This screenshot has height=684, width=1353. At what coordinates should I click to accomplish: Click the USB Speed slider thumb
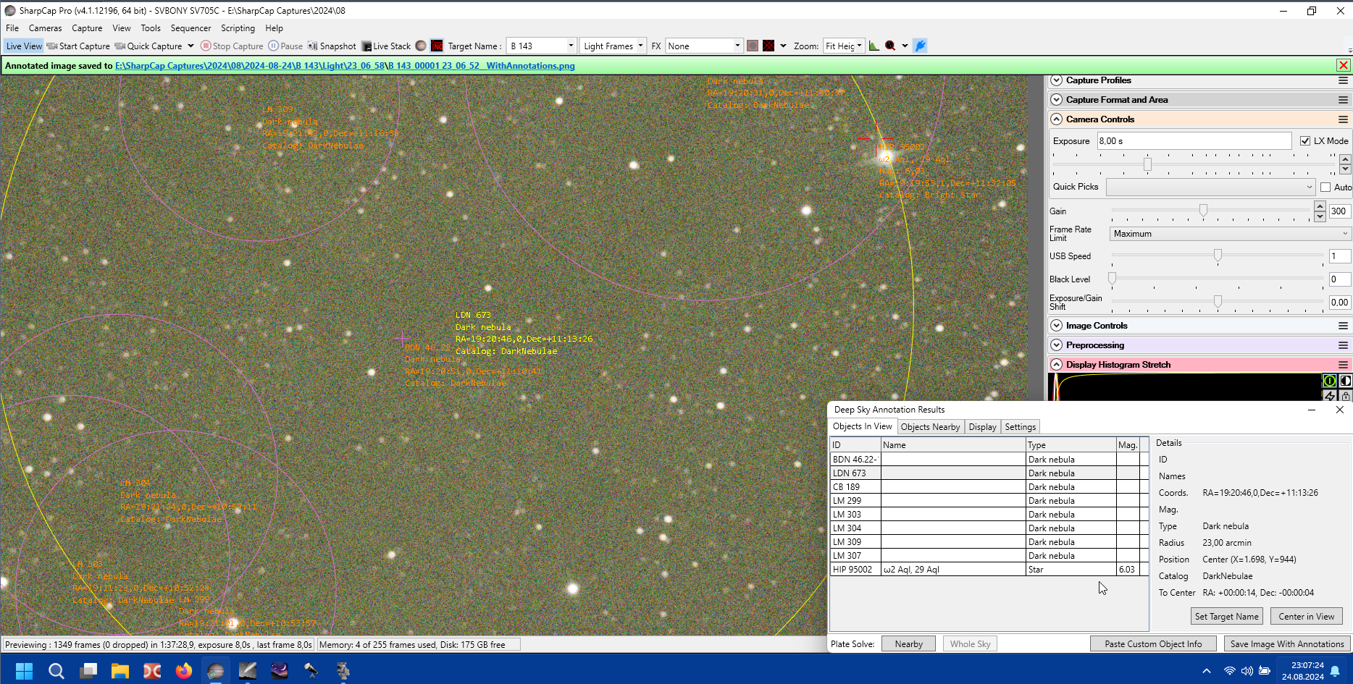tap(1218, 256)
